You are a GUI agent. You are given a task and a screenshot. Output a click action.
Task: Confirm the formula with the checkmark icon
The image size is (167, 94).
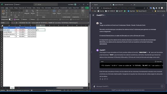pos(14,23)
